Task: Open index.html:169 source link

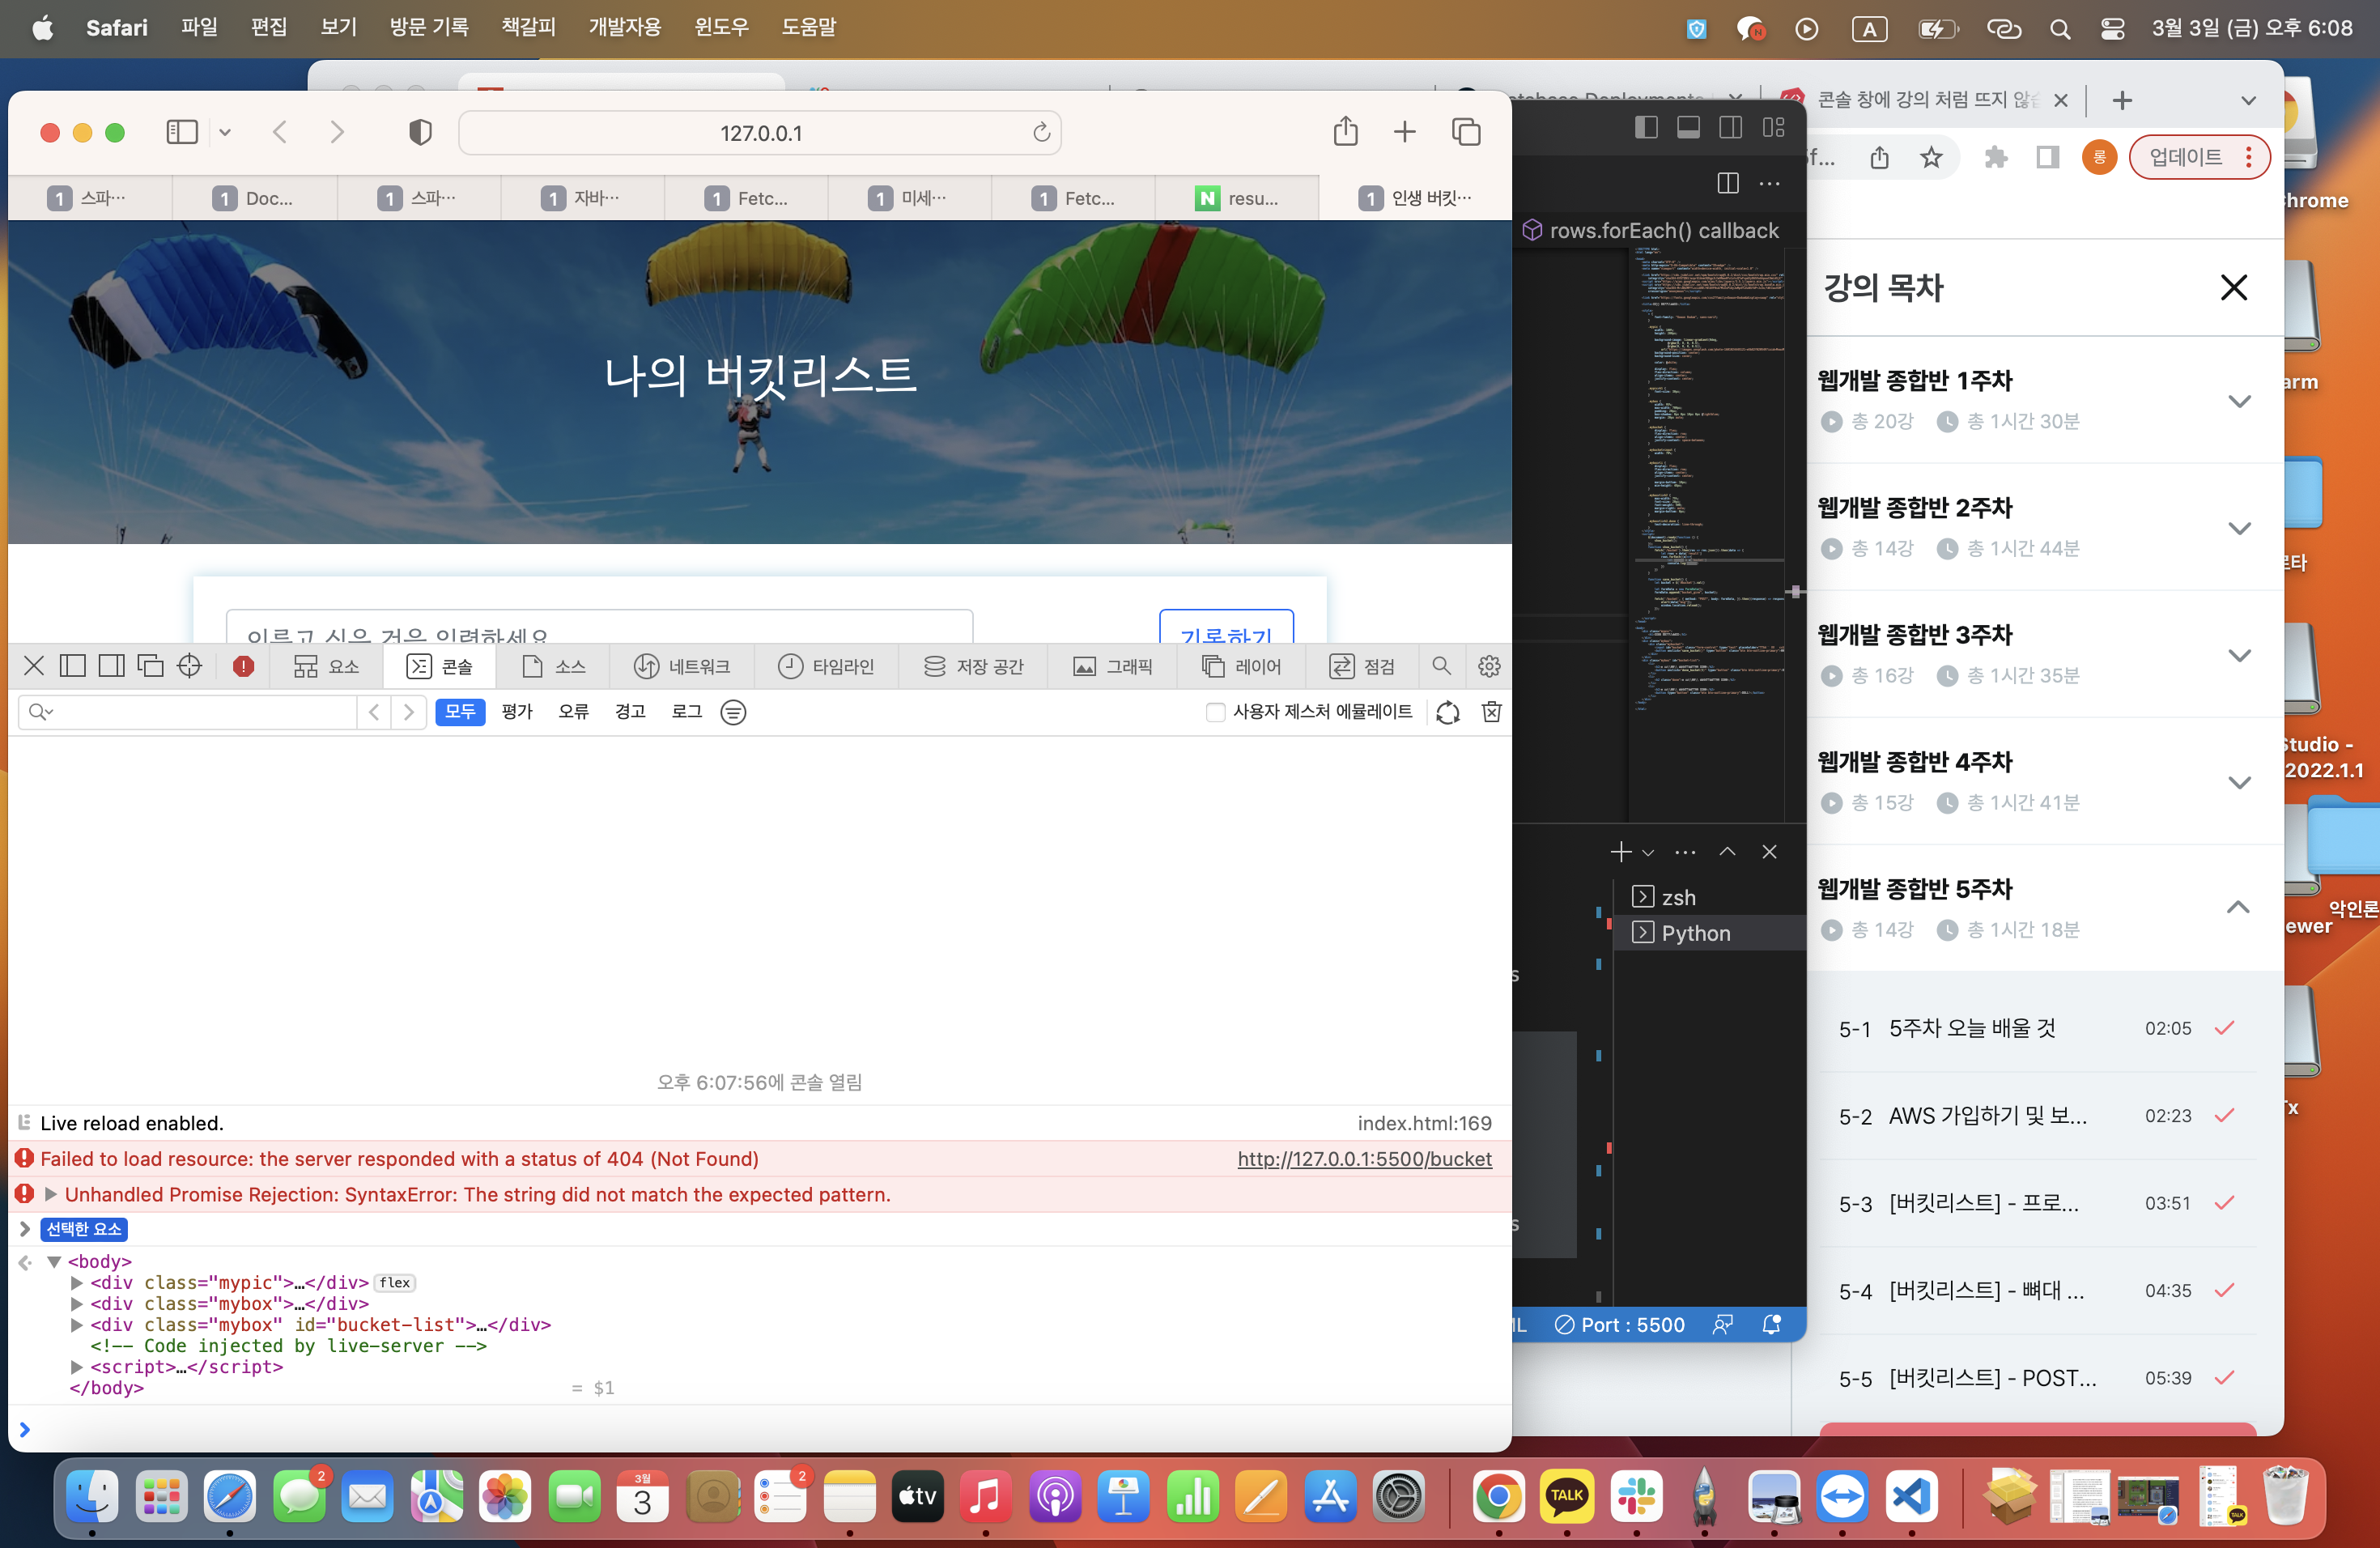Action: click(1424, 1123)
